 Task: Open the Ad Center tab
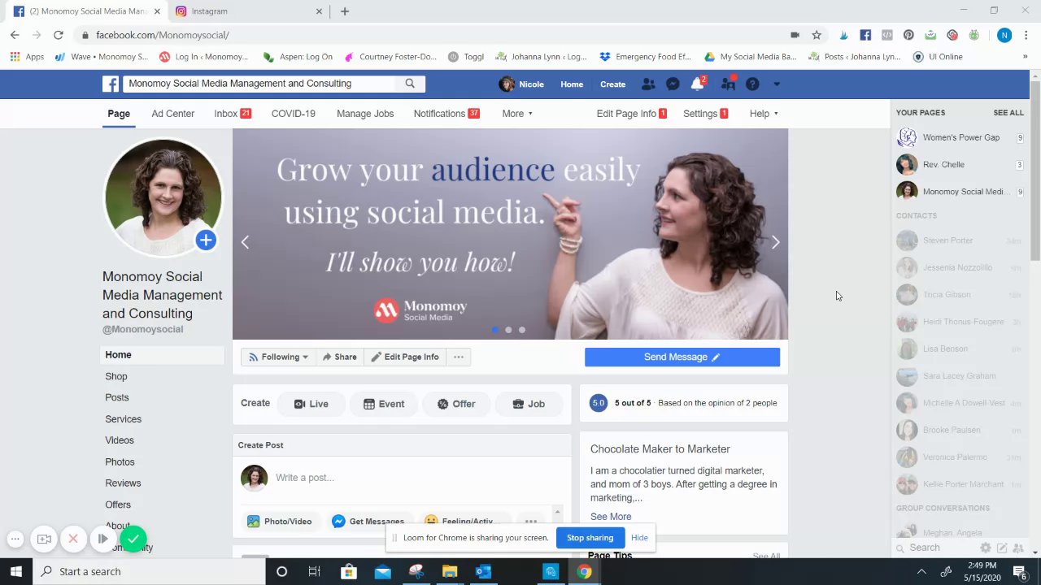point(172,114)
